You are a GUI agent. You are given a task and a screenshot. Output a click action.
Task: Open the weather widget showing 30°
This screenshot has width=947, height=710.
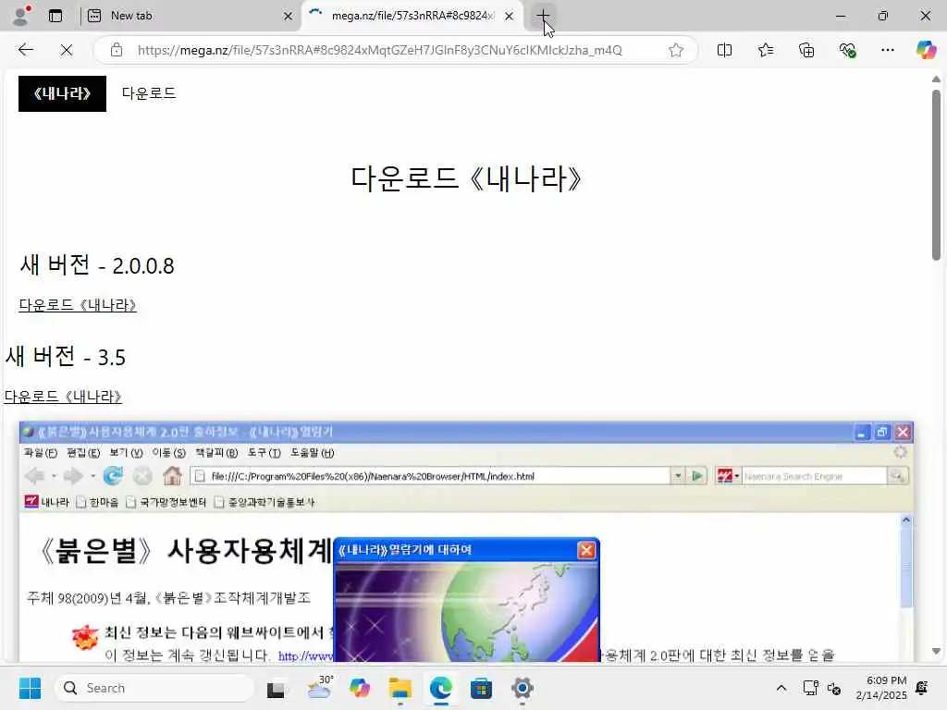pos(319,688)
